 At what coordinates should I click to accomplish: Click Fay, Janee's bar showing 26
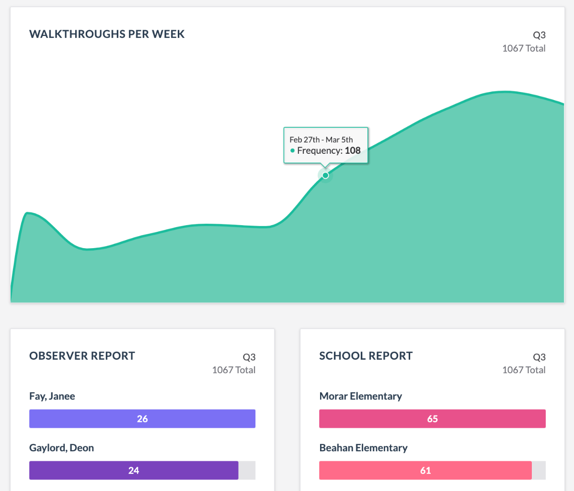[x=142, y=419]
